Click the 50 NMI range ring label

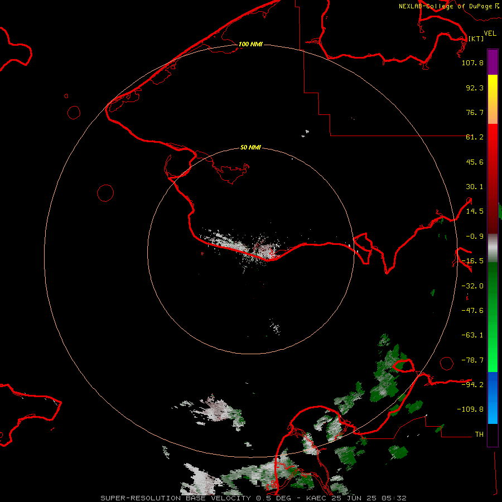click(250, 147)
